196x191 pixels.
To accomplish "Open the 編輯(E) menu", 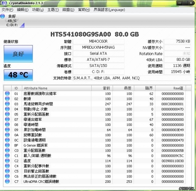I will click(23, 10).
